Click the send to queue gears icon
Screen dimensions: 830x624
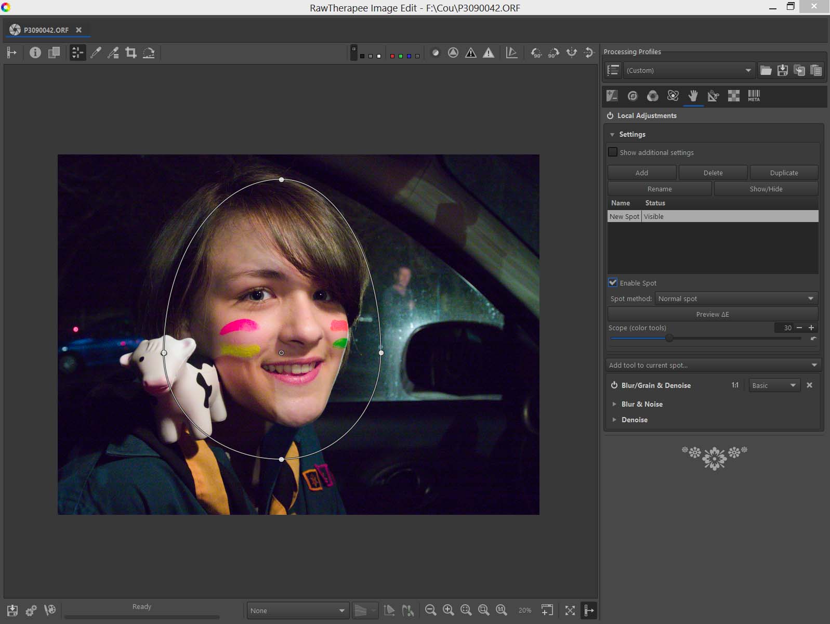[31, 610]
